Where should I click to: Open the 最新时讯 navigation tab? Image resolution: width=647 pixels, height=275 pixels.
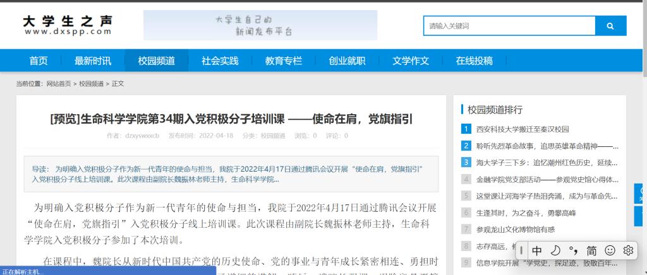[93, 61]
